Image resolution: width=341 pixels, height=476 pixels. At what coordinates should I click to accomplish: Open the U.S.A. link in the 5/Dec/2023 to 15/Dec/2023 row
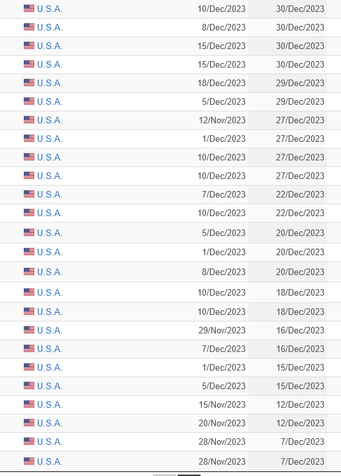click(50, 386)
